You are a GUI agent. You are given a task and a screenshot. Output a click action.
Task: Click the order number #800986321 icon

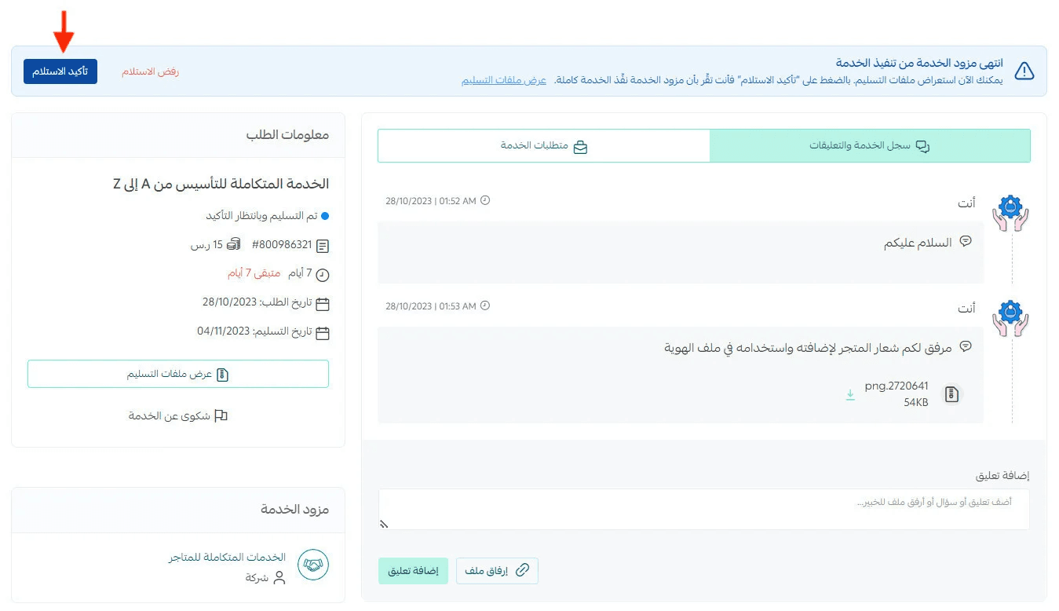pos(323,246)
